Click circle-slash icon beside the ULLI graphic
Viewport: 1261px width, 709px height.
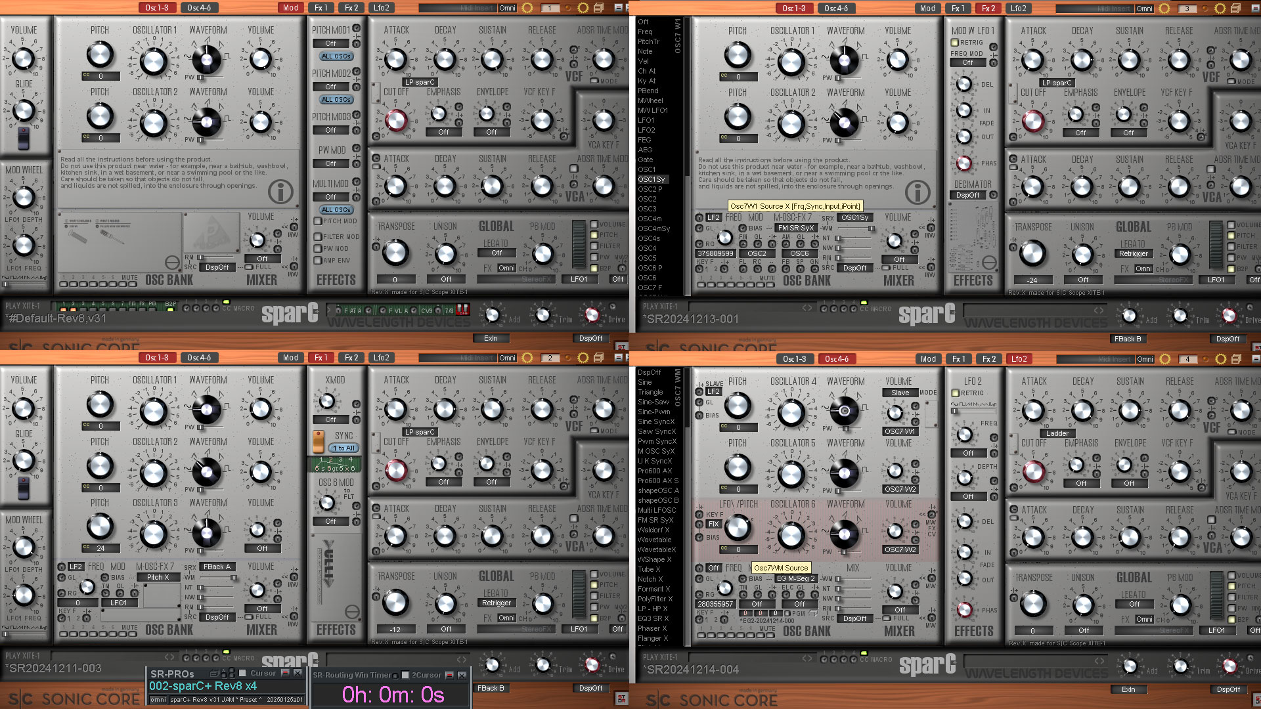(352, 612)
